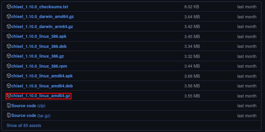
Task: Download chisel_1.10.0_linux_386.deb package
Action: click(39, 46)
